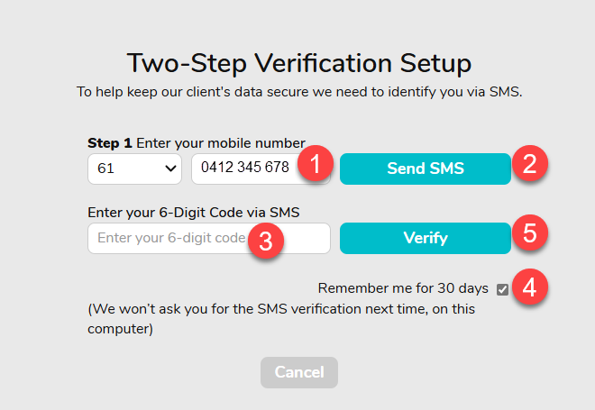Click the subtitle about keeping client's data secure
Image resolution: width=595 pixels, height=410 pixels.
pos(299,92)
